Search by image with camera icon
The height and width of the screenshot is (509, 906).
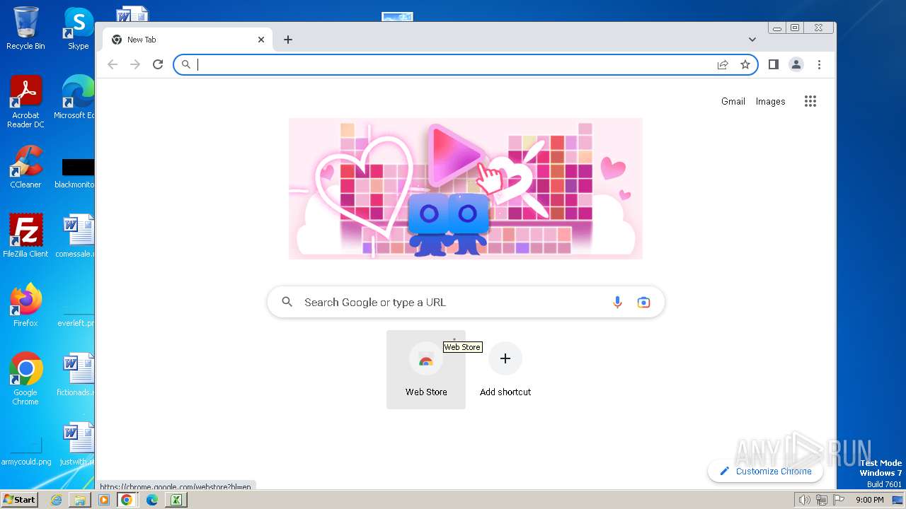pos(643,303)
